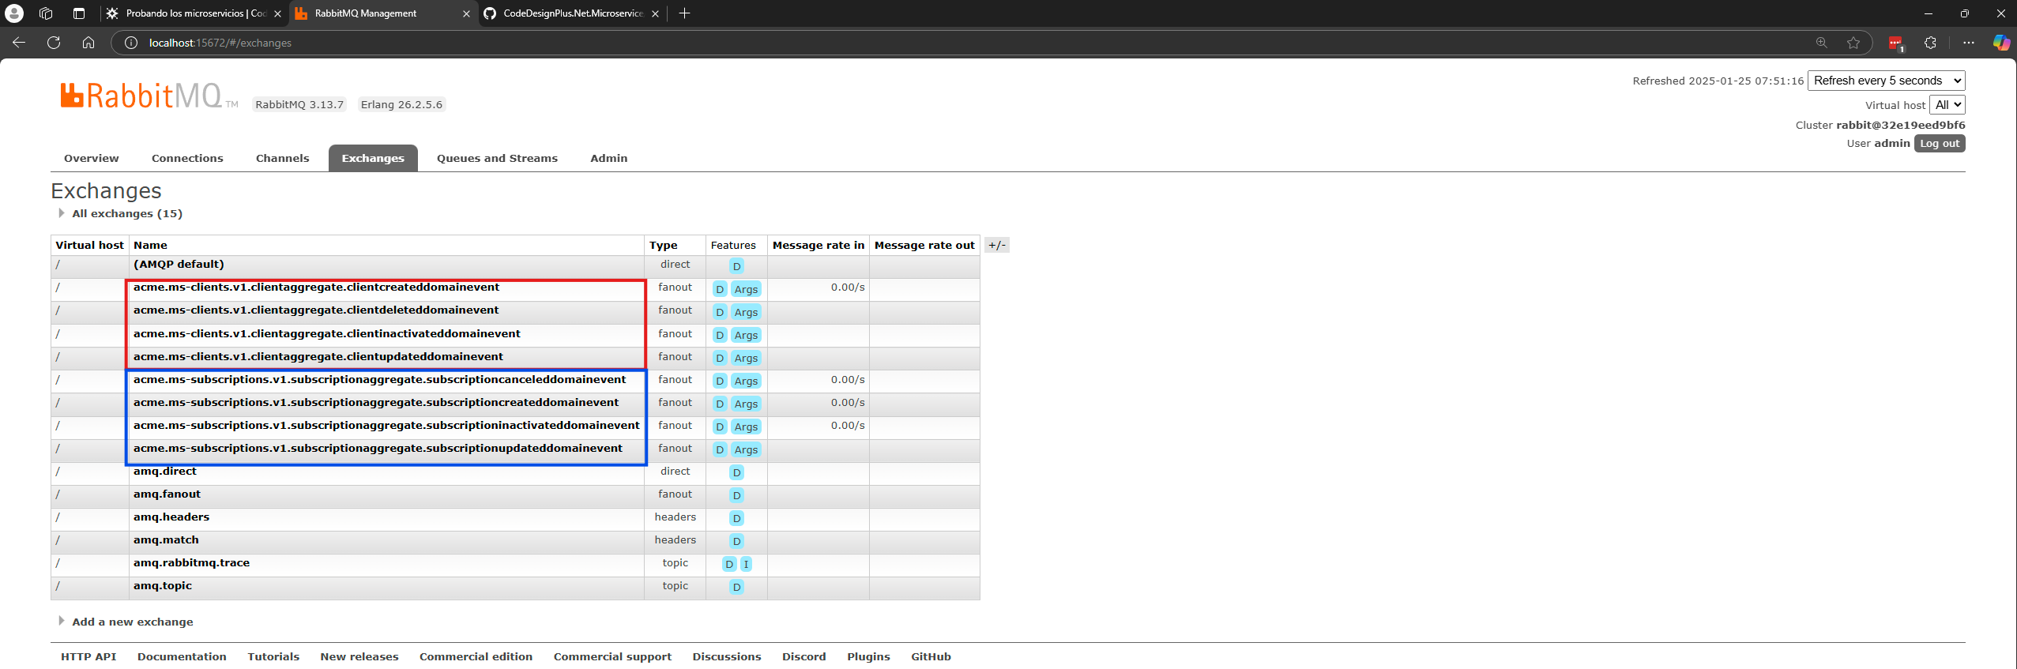Image resolution: width=2017 pixels, height=669 pixels.
Task: Open the browser profile avatar
Action: 14,13
